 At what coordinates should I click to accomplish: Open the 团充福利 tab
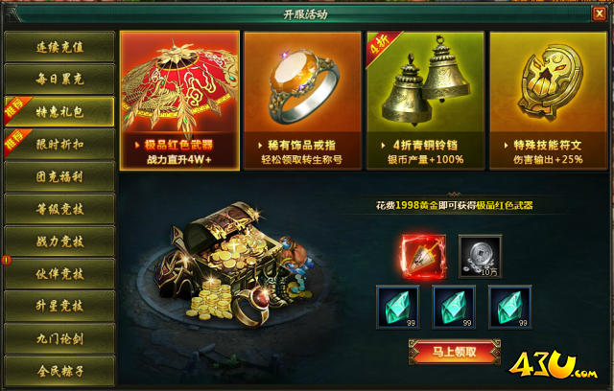click(59, 176)
